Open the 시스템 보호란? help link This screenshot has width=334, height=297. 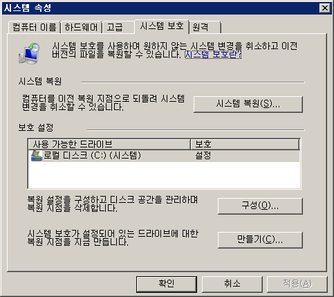click(213, 55)
